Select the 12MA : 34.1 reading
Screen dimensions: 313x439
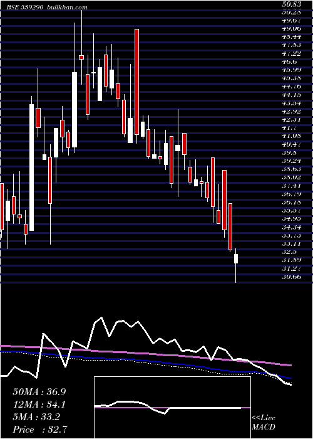[39, 405]
